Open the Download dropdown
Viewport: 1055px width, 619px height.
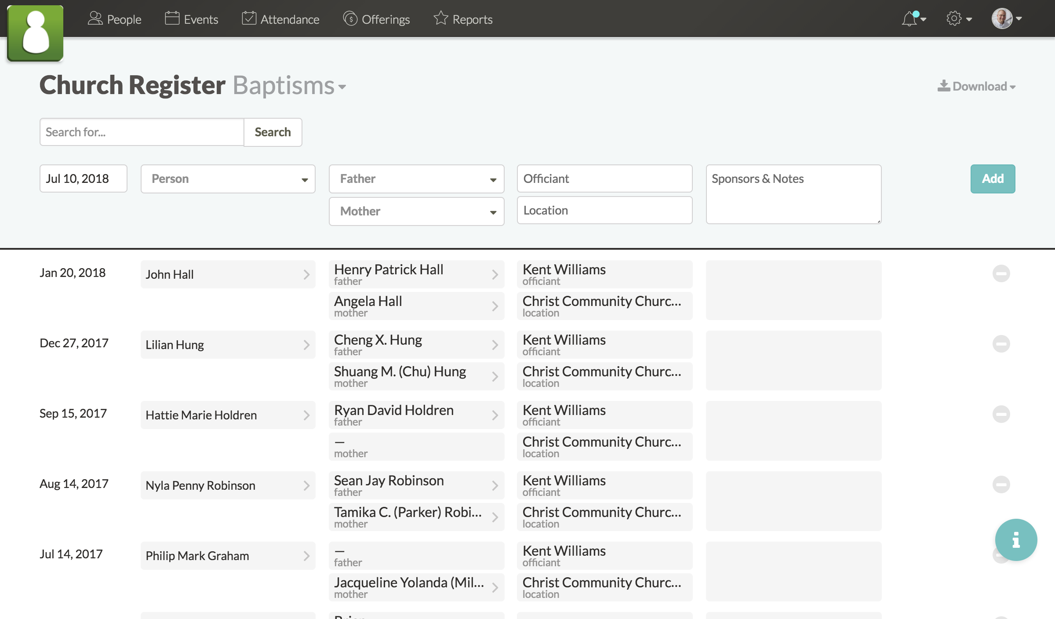(976, 86)
